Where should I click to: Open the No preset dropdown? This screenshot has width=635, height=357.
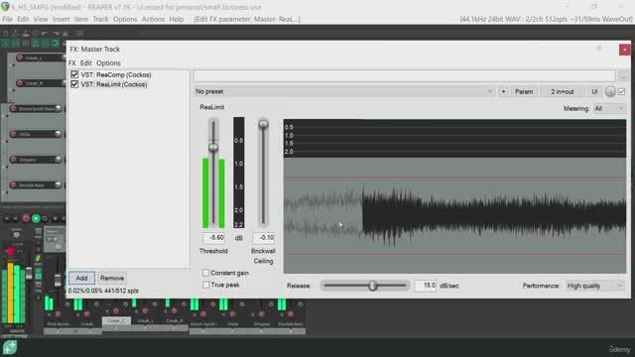pyautogui.click(x=344, y=91)
